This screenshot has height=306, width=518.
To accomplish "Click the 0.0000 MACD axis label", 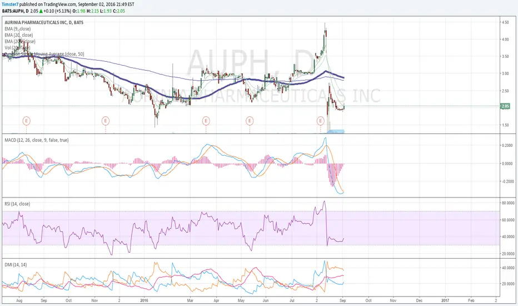I will coord(508,164).
